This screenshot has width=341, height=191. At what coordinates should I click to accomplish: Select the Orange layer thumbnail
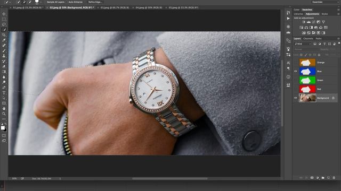[307, 63]
